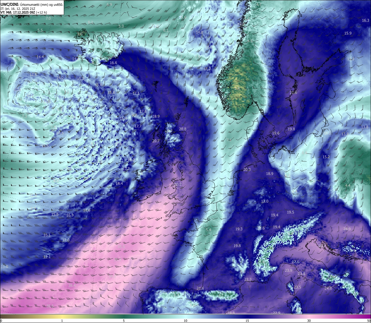Click the 19.3 value label

tap(239, 229)
